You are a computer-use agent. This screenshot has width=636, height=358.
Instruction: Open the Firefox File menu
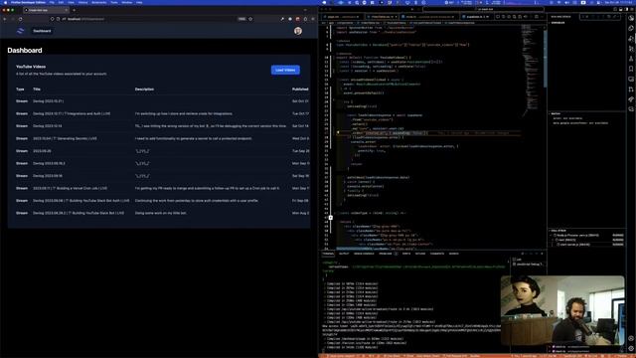pos(52,2)
